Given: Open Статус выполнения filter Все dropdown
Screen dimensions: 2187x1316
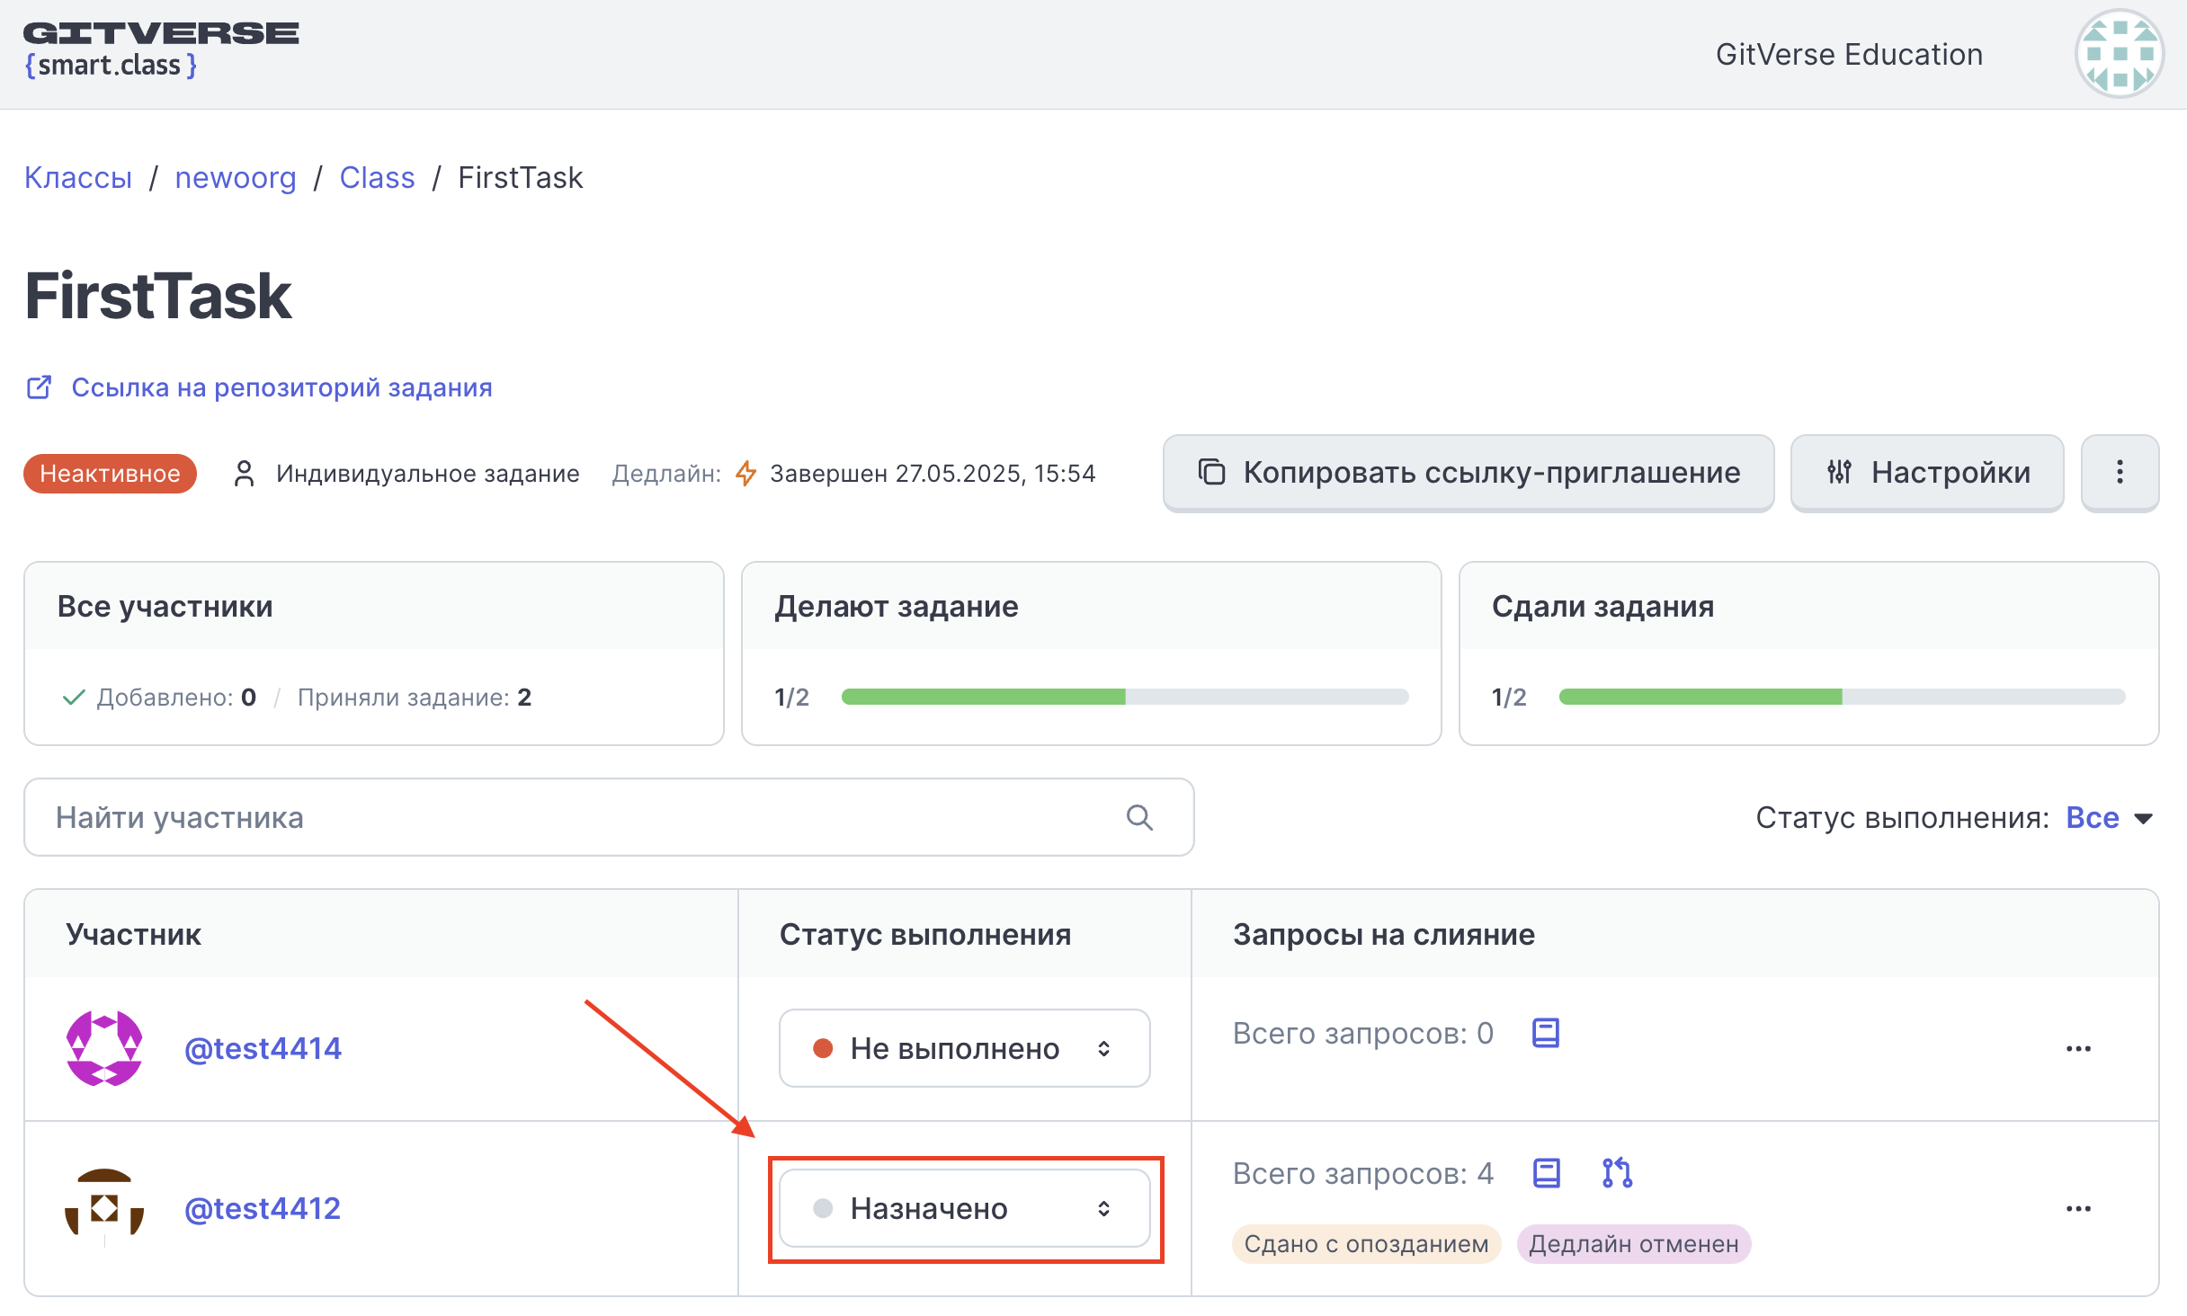Looking at the screenshot, I should 2109,817.
